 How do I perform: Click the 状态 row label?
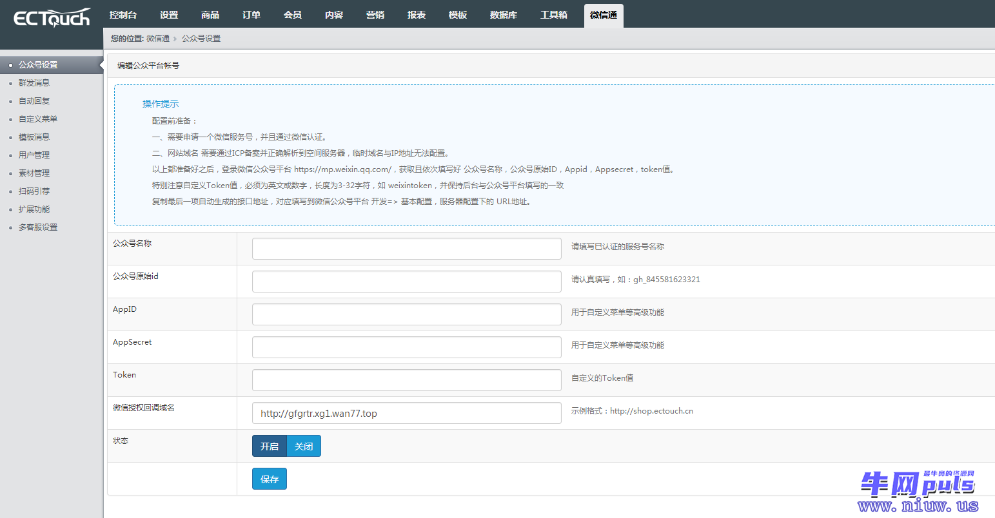click(x=121, y=441)
